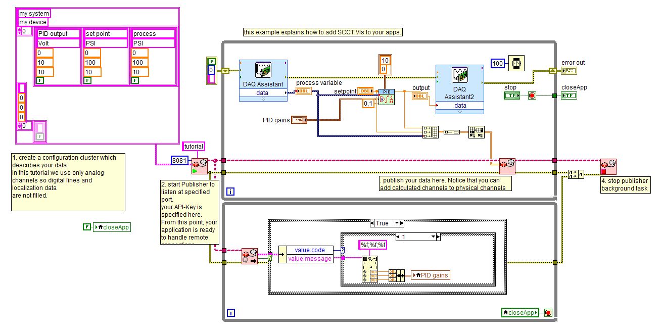Click the left arrow on the True case selector
662x331 pixels.
(372, 222)
